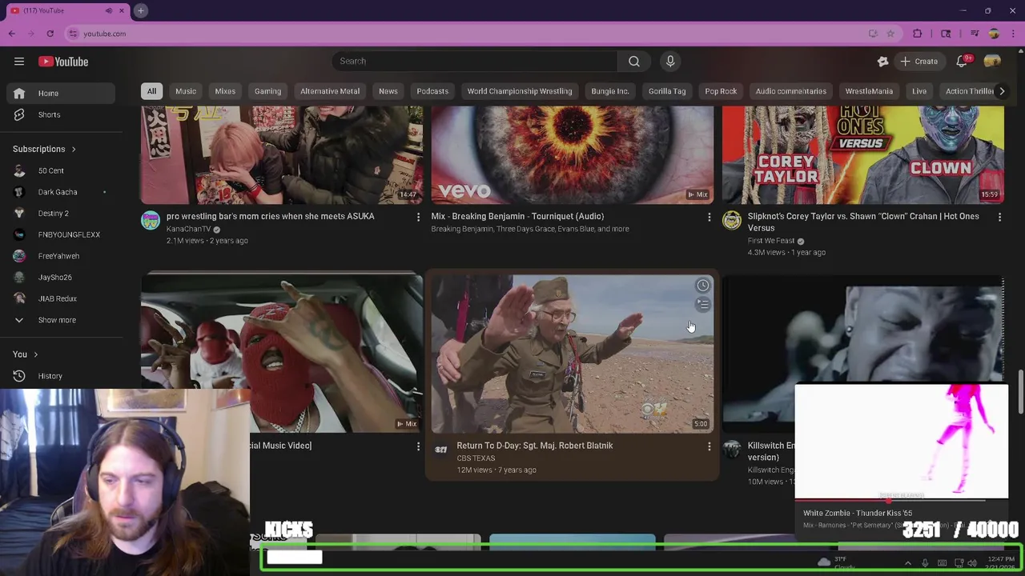The image size is (1025, 576).
Task: Open the Destiny 2 subscription
Action: point(61,214)
